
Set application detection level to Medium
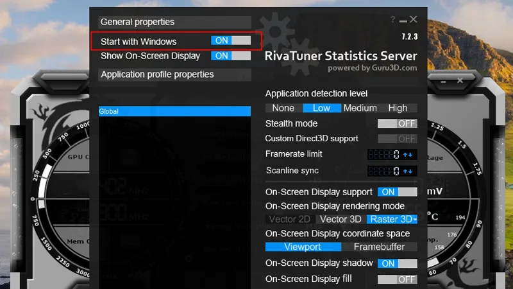(x=360, y=108)
